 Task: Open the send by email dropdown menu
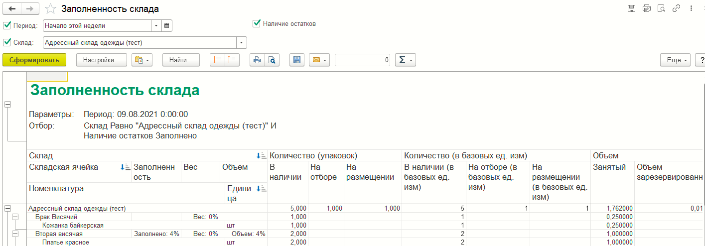click(x=319, y=60)
